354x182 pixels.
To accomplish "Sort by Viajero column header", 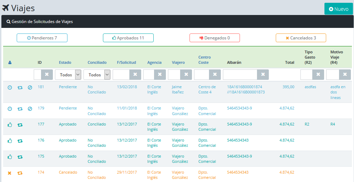I will [178, 62].
